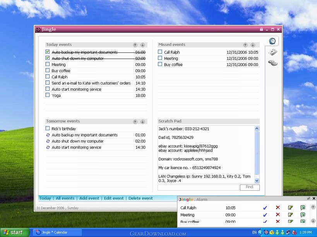Click the down arrow in Missed events header
The width and height of the screenshot is (317, 237).
tap(253, 45)
